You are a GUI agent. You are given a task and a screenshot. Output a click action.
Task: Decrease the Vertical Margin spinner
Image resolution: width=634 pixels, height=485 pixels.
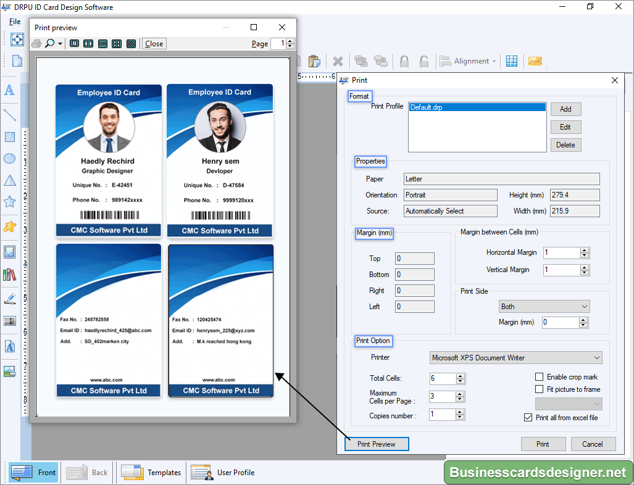point(584,272)
